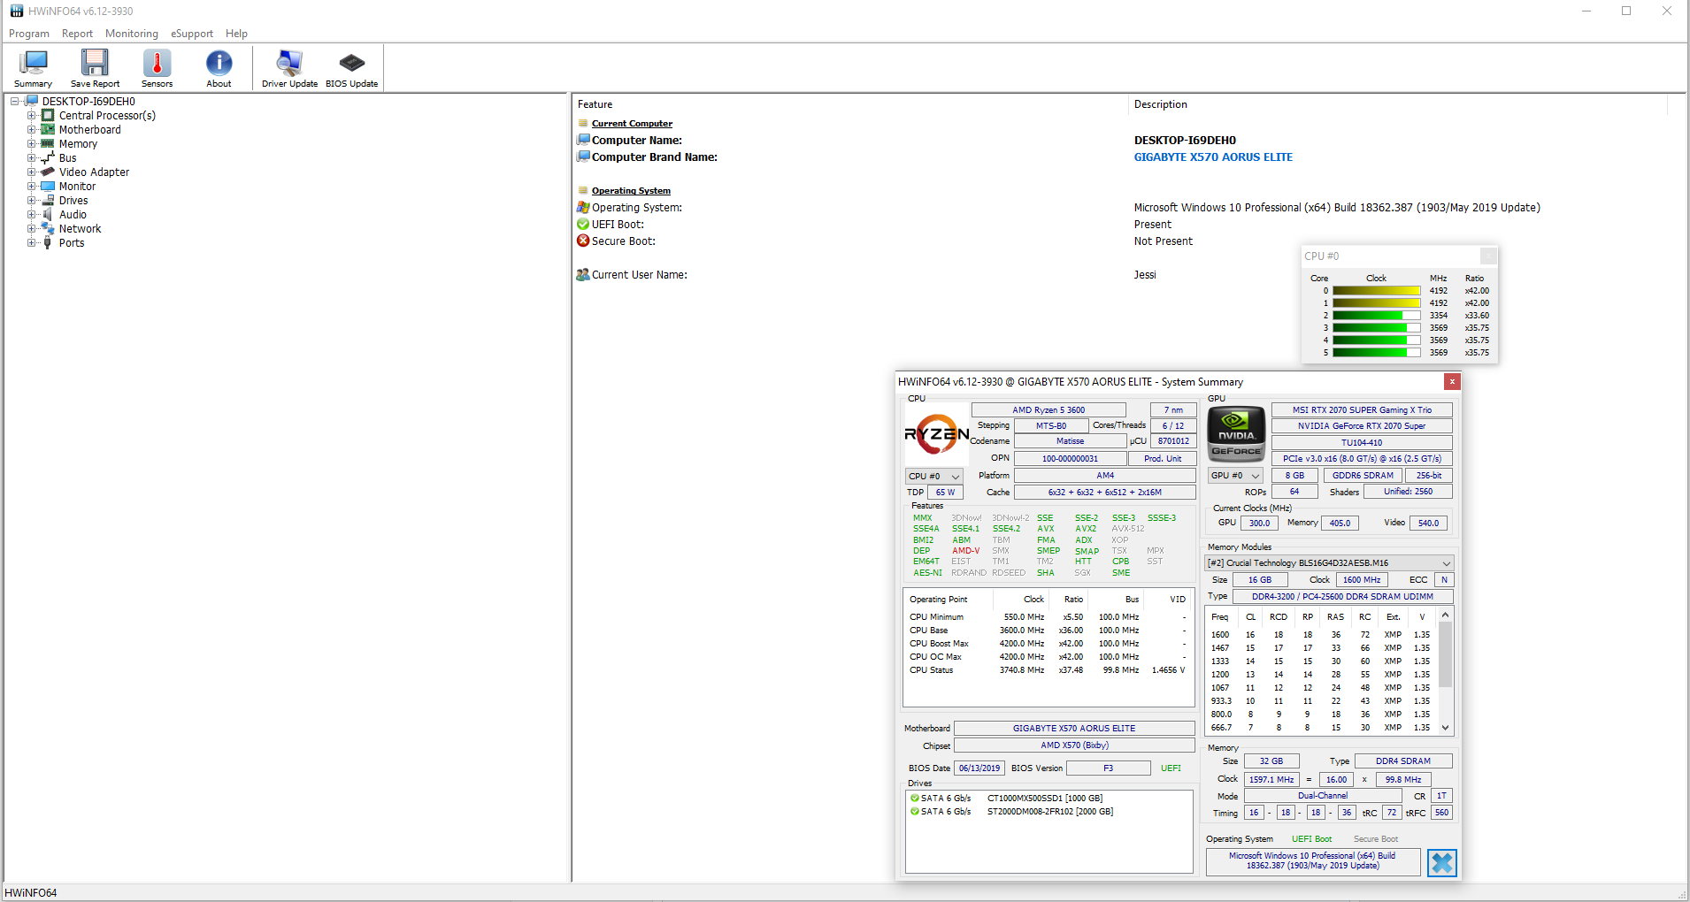Click the Bus tree icon
Screen dimensions: 1690x902
[x=48, y=158]
